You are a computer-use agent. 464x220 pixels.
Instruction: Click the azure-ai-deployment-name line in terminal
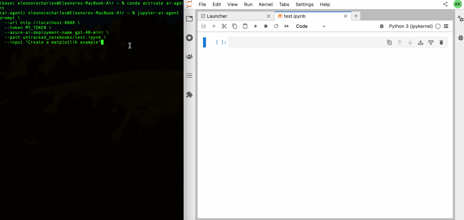[57, 33]
